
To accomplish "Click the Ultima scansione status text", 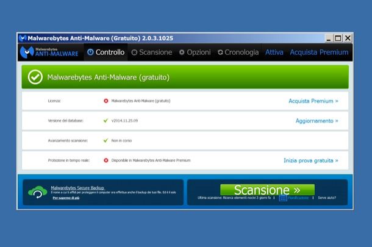I will (234, 198).
